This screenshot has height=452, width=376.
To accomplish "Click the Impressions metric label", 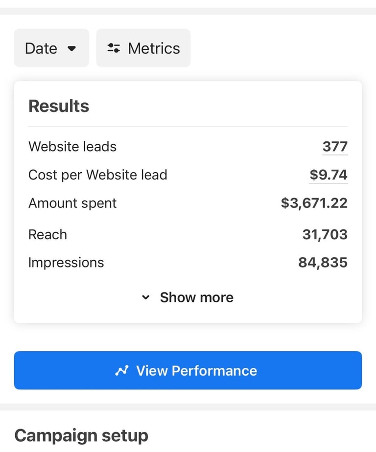I will (x=66, y=263).
